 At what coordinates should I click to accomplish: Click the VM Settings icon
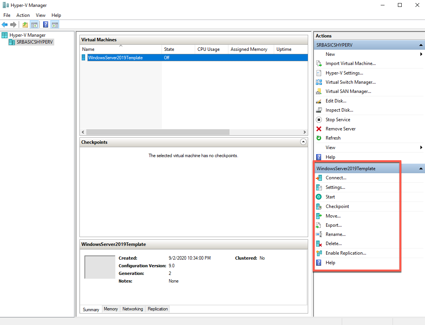click(319, 187)
